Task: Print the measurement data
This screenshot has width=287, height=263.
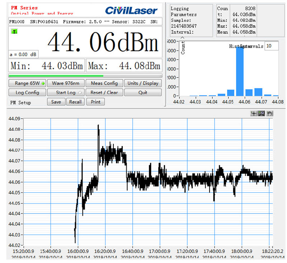Action: pos(95,102)
